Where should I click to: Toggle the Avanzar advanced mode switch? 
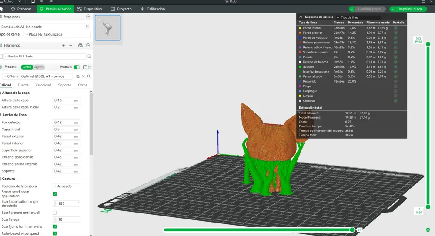click(77, 67)
